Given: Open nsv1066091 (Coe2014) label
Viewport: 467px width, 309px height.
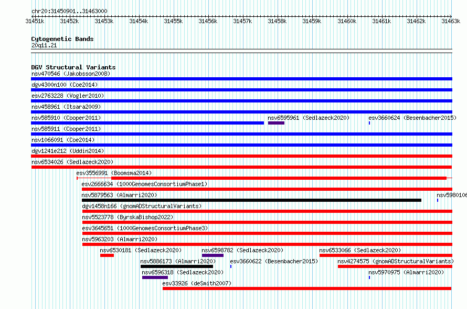Looking at the screenshot, I should tap(63, 140).
